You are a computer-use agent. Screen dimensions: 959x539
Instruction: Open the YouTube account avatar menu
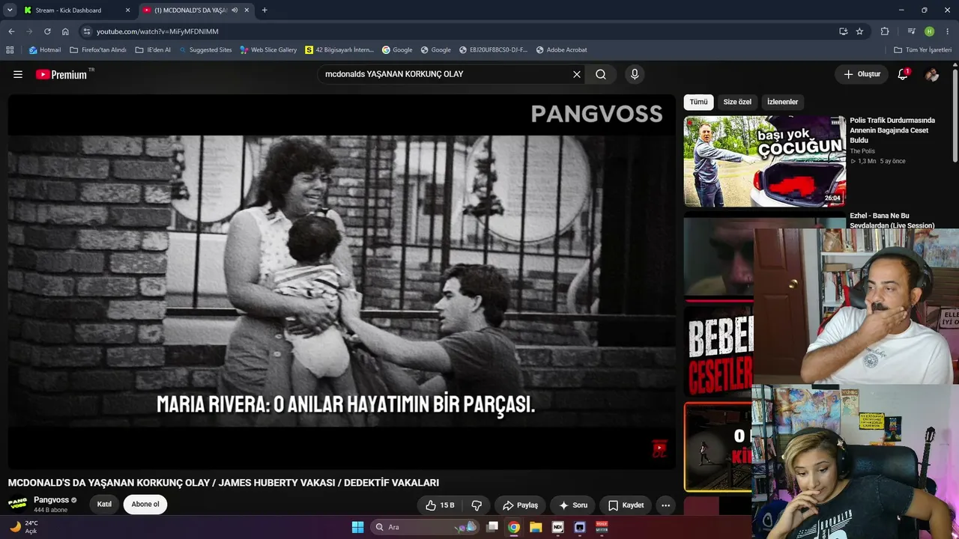pos(932,74)
